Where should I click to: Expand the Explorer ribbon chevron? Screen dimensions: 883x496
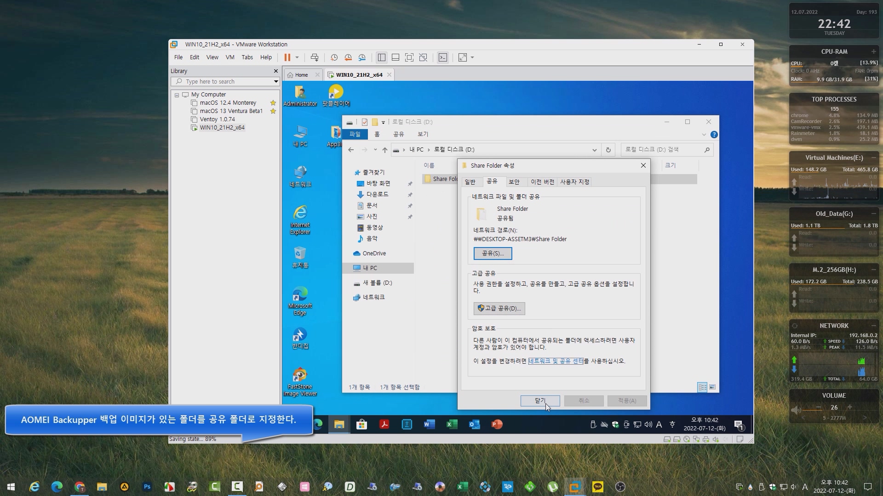point(704,135)
